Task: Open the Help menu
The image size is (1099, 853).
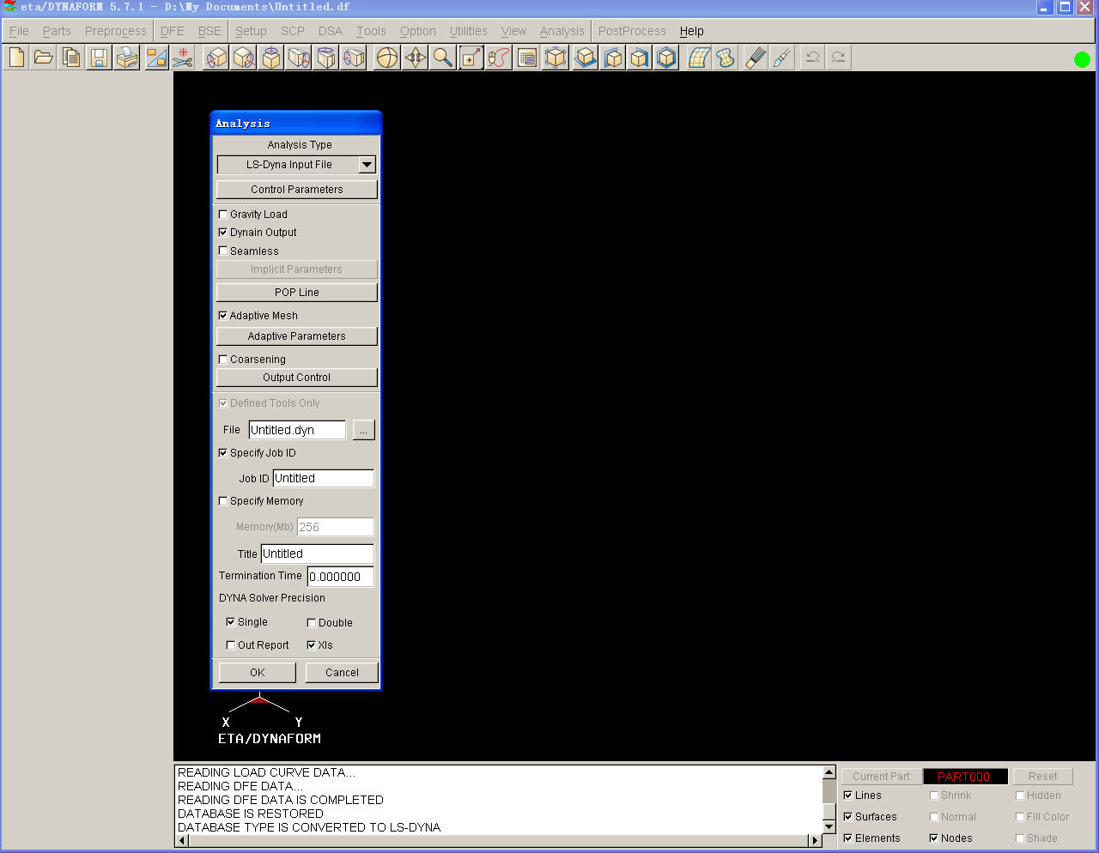Action: pos(692,31)
